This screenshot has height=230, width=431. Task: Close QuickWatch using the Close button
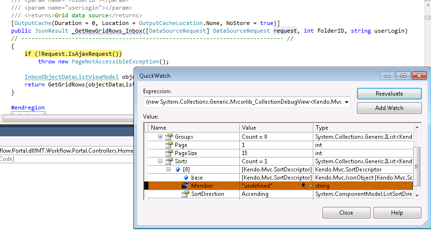point(346,213)
